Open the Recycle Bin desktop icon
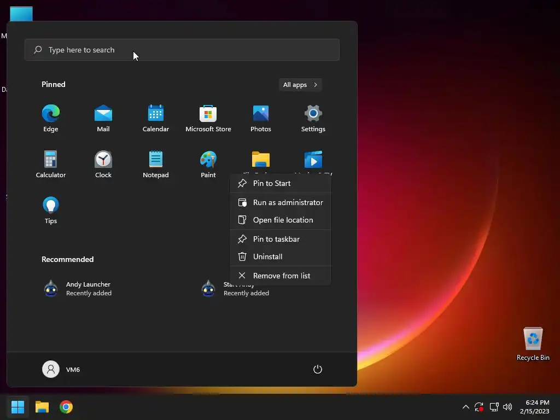Image resolution: width=560 pixels, height=420 pixels. tap(533, 344)
